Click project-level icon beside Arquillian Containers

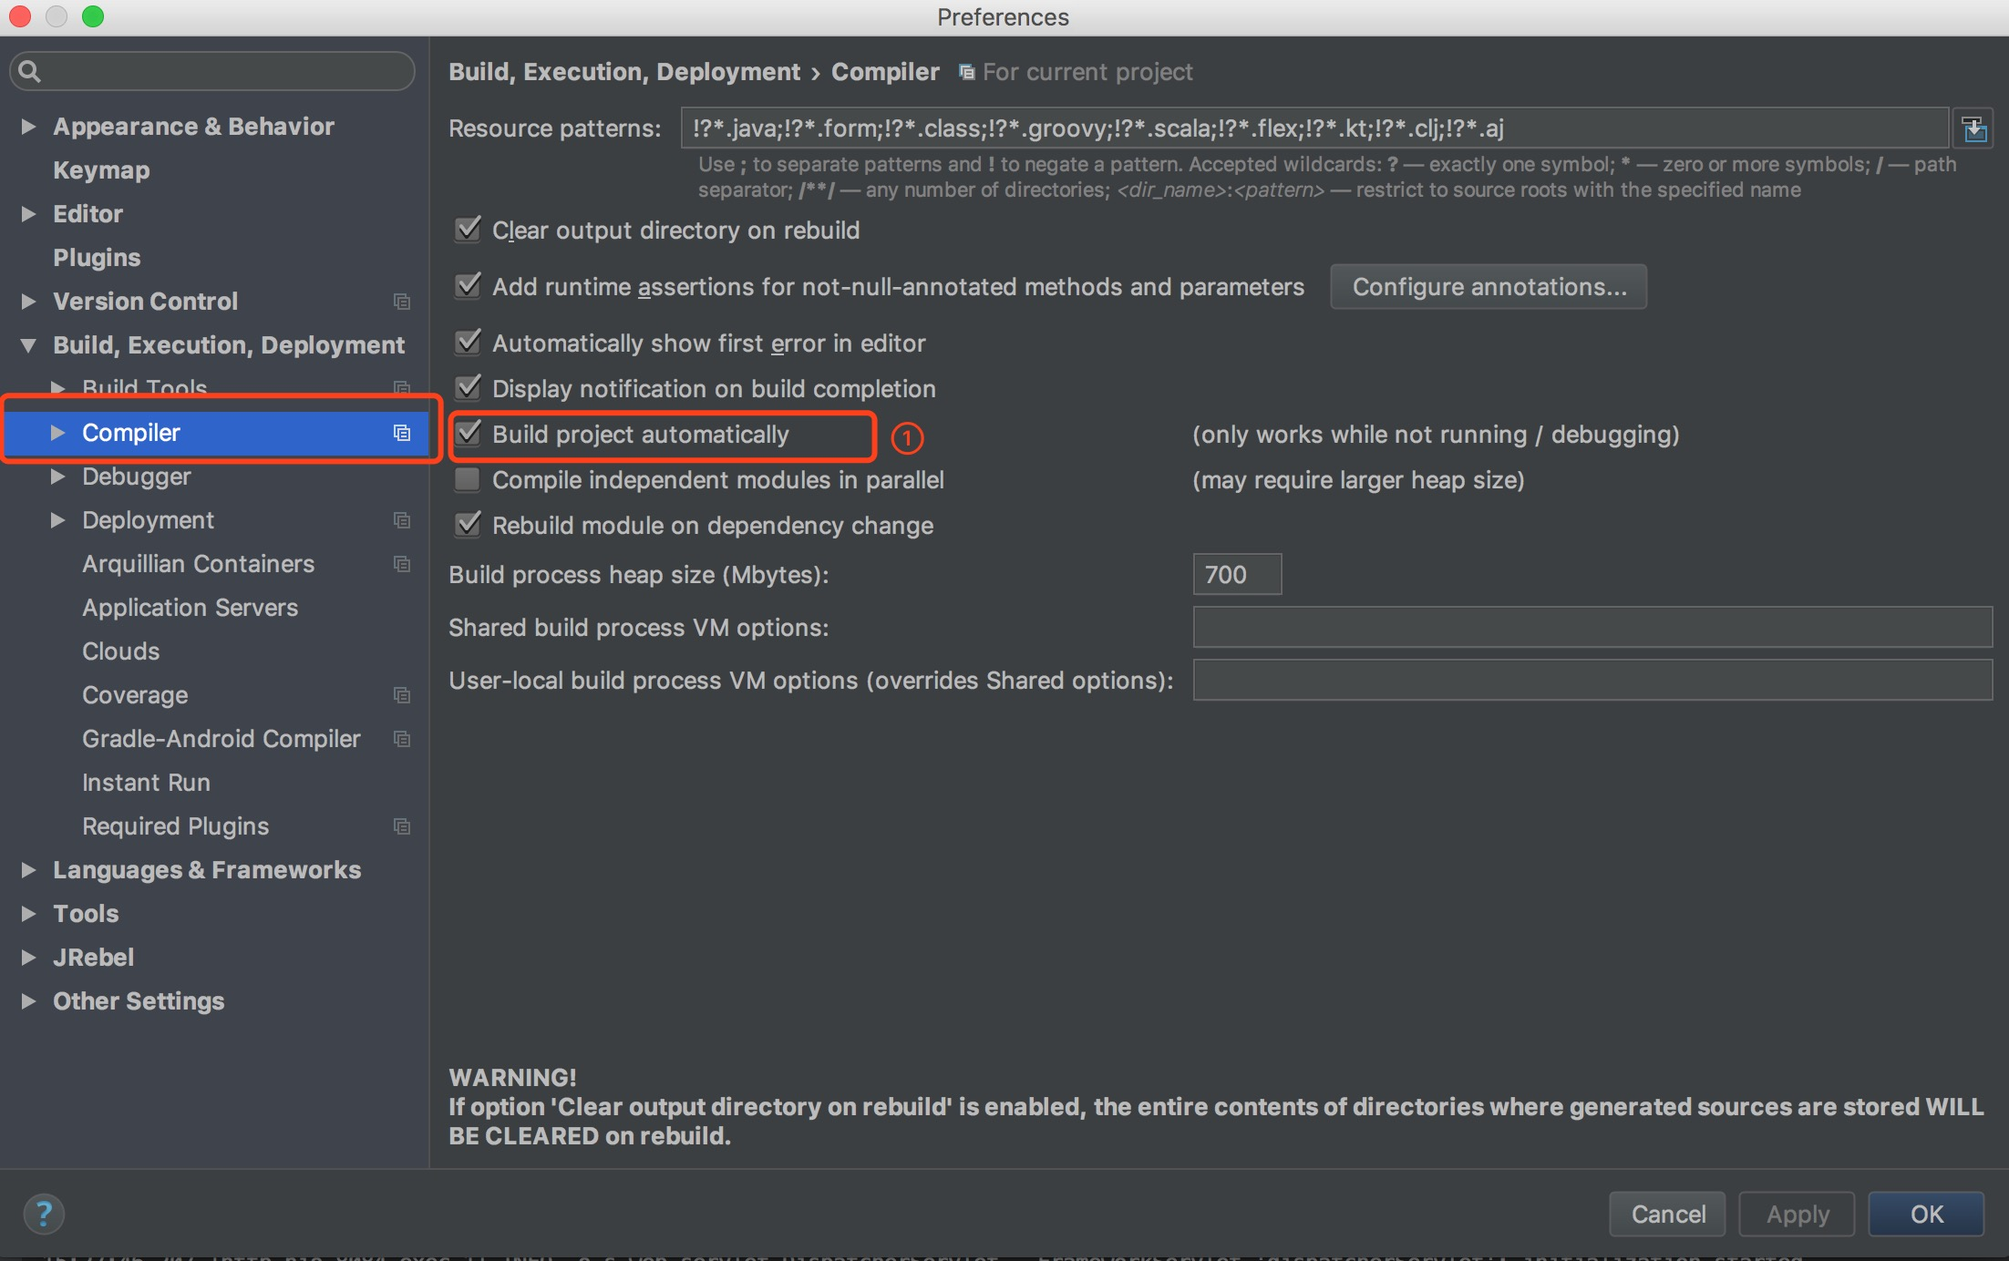(401, 564)
